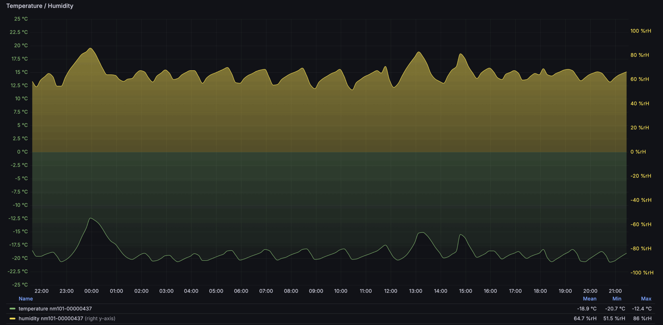Click the 0 °C left axis label
This screenshot has height=325, width=663.
point(22,152)
